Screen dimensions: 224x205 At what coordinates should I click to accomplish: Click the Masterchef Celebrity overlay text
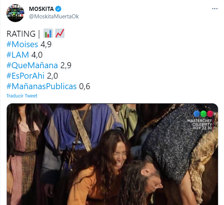200,124
